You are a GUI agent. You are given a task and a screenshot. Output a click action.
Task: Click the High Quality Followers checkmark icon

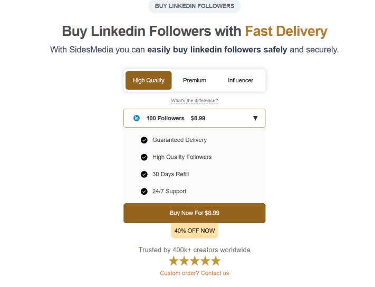[x=144, y=157]
